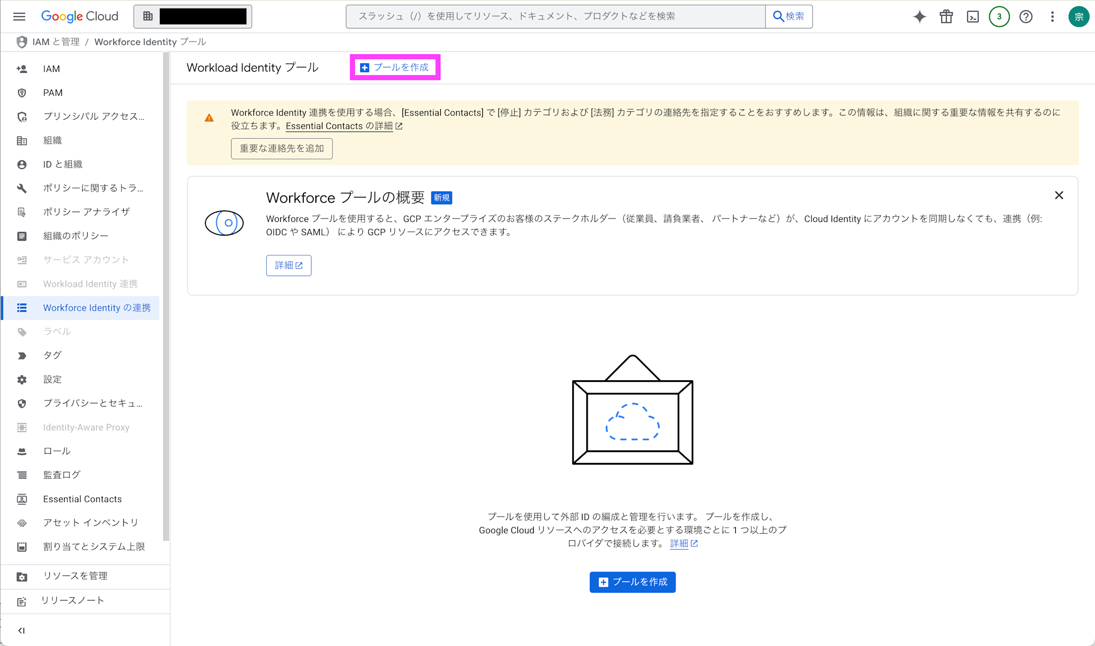The image size is (1095, 646).
Task: Activate Cloud Shell terminal icon
Action: tap(973, 16)
